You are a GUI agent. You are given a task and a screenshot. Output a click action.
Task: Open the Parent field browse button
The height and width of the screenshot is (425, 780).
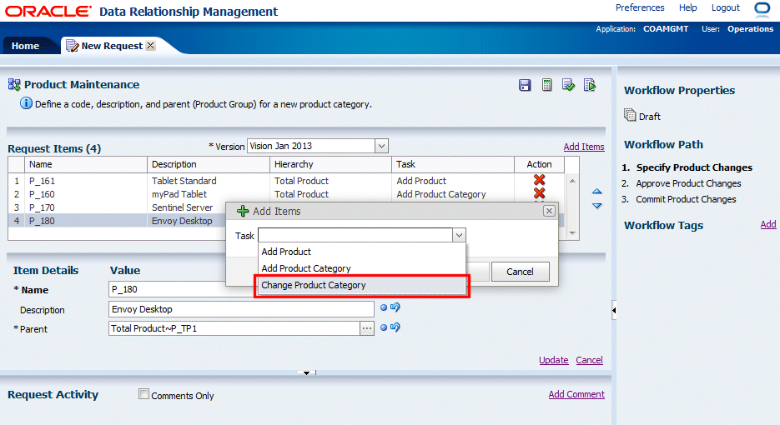[x=367, y=328]
